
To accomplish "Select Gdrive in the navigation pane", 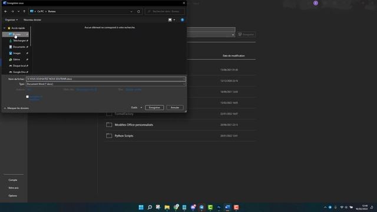I will (x=16, y=59).
